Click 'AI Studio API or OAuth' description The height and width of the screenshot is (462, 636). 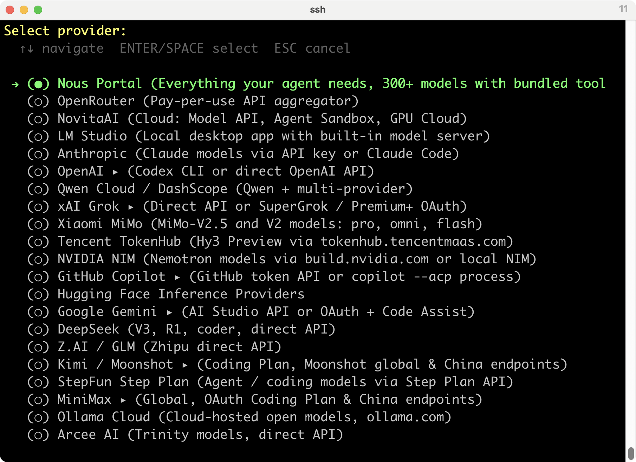(x=274, y=312)
